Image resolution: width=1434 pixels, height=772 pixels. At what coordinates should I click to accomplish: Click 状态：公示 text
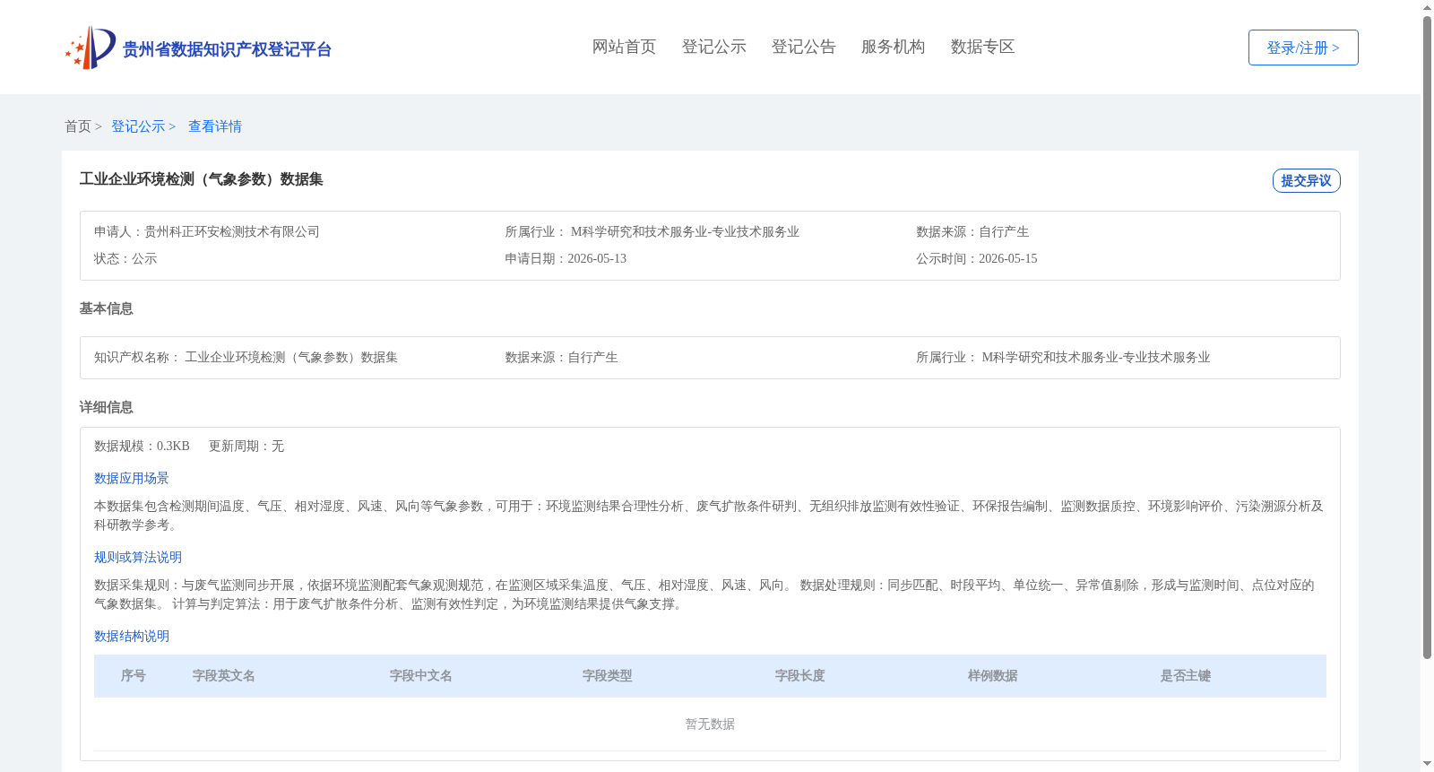[125, 258]
